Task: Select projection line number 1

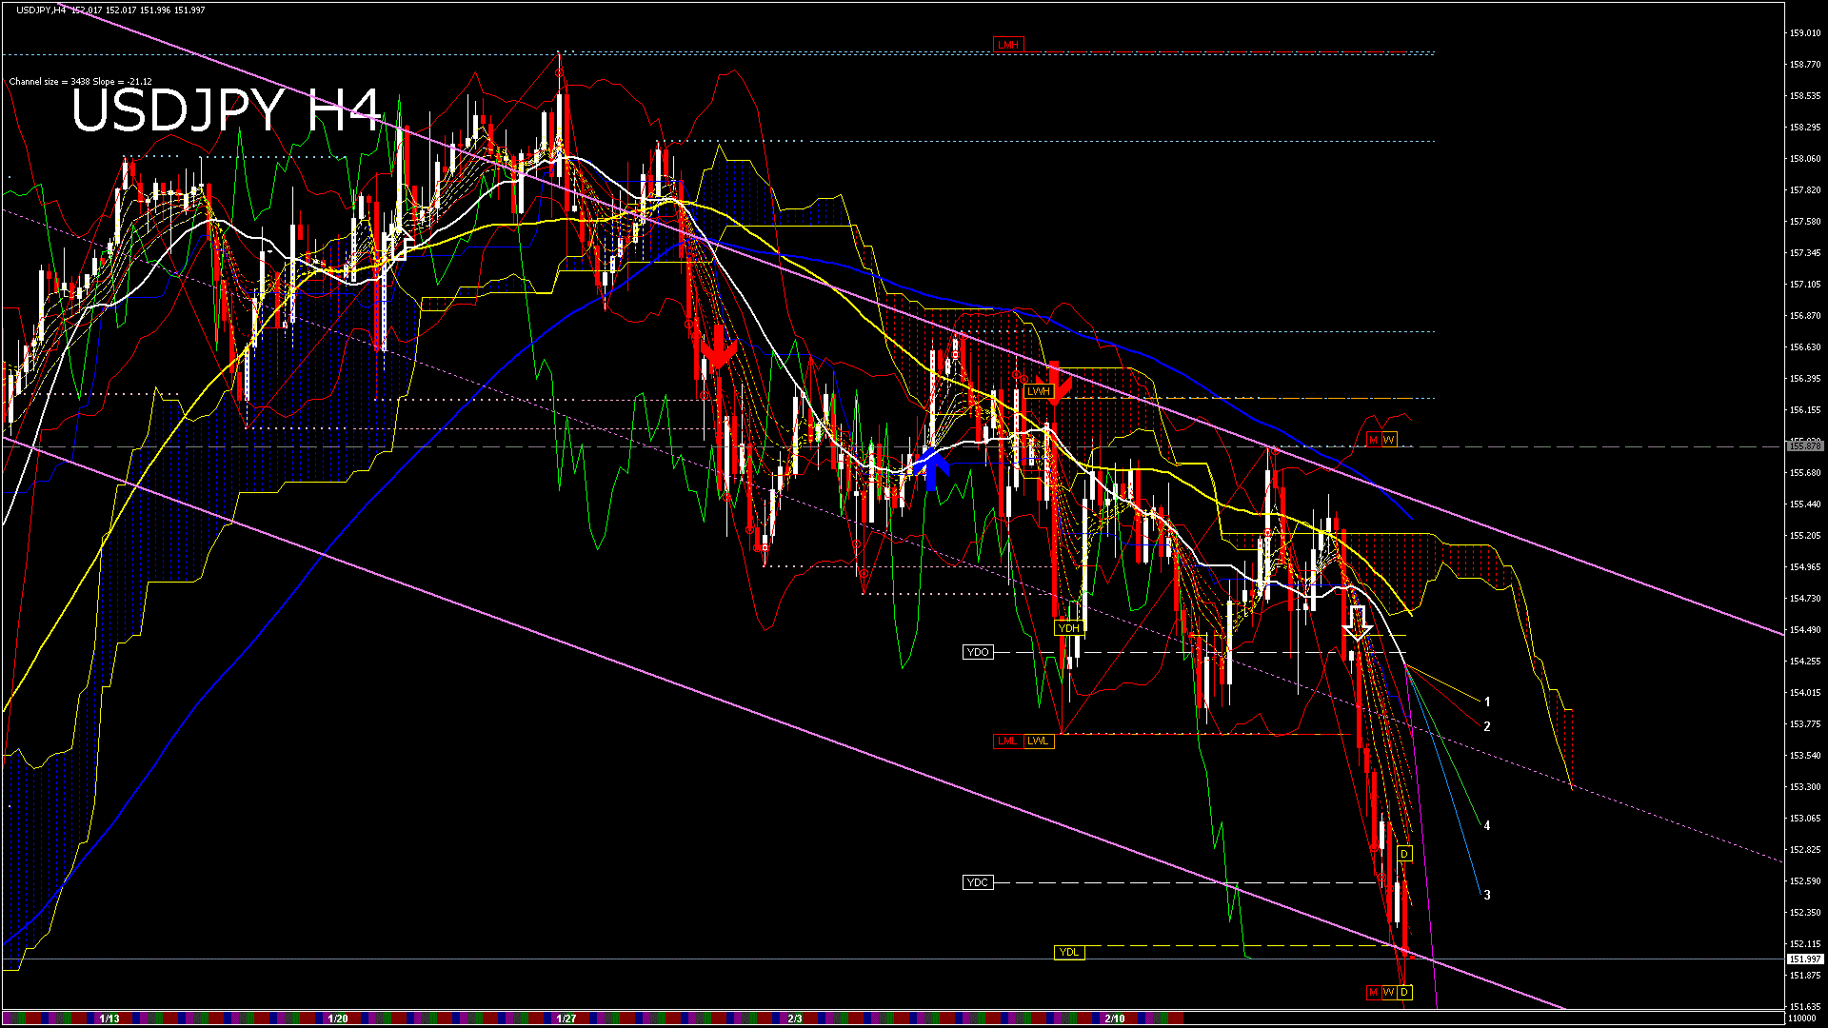Action: coord(1487,702)
